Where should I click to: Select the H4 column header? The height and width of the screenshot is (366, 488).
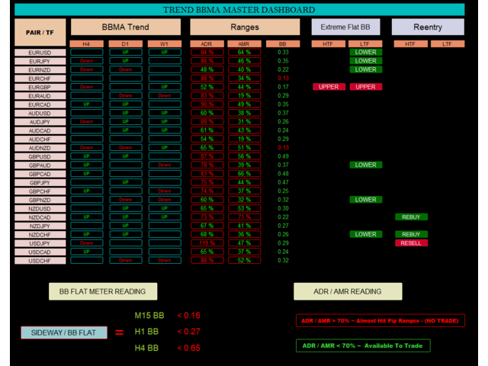[x=86, y=44]
